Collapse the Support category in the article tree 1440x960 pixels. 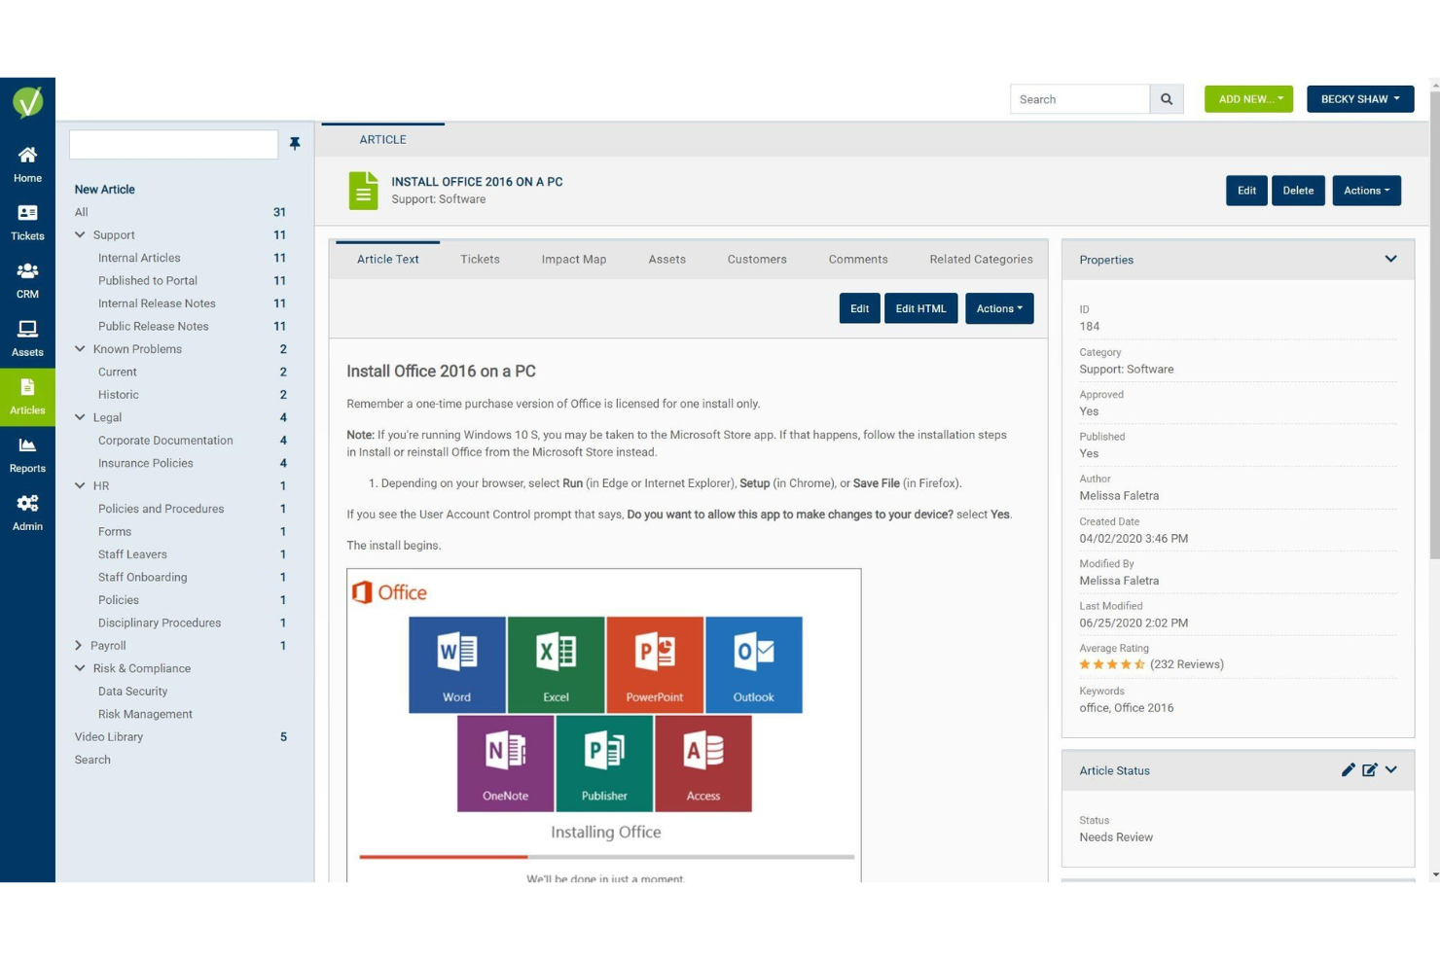(x=80, y=234)
